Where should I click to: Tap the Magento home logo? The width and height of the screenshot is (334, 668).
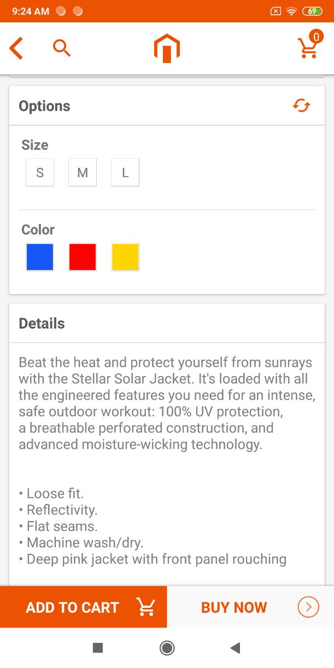pos(167,48)
